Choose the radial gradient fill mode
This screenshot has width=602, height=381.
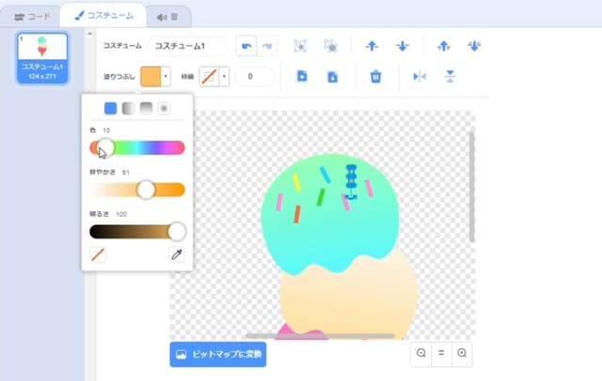[164, 108]
